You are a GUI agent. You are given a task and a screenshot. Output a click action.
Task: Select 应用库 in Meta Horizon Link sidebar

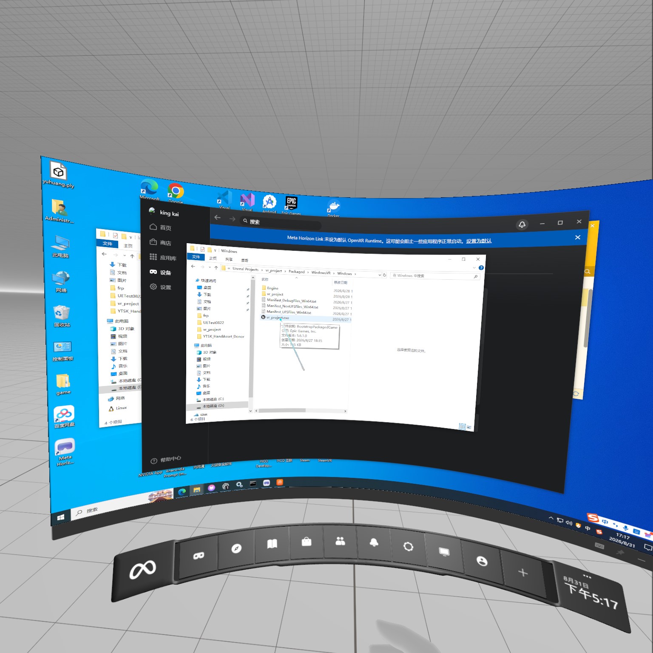(x=163, y=258)
